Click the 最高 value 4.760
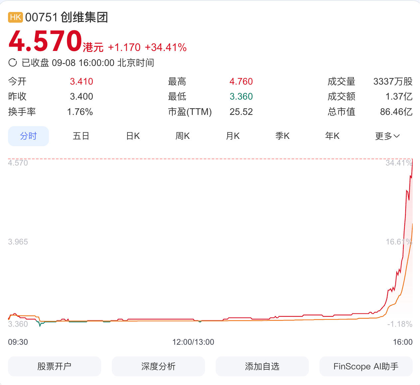Image resolution: width=420 pixels, height=385 pixels. pyautogui.click(x=241, y=82)
